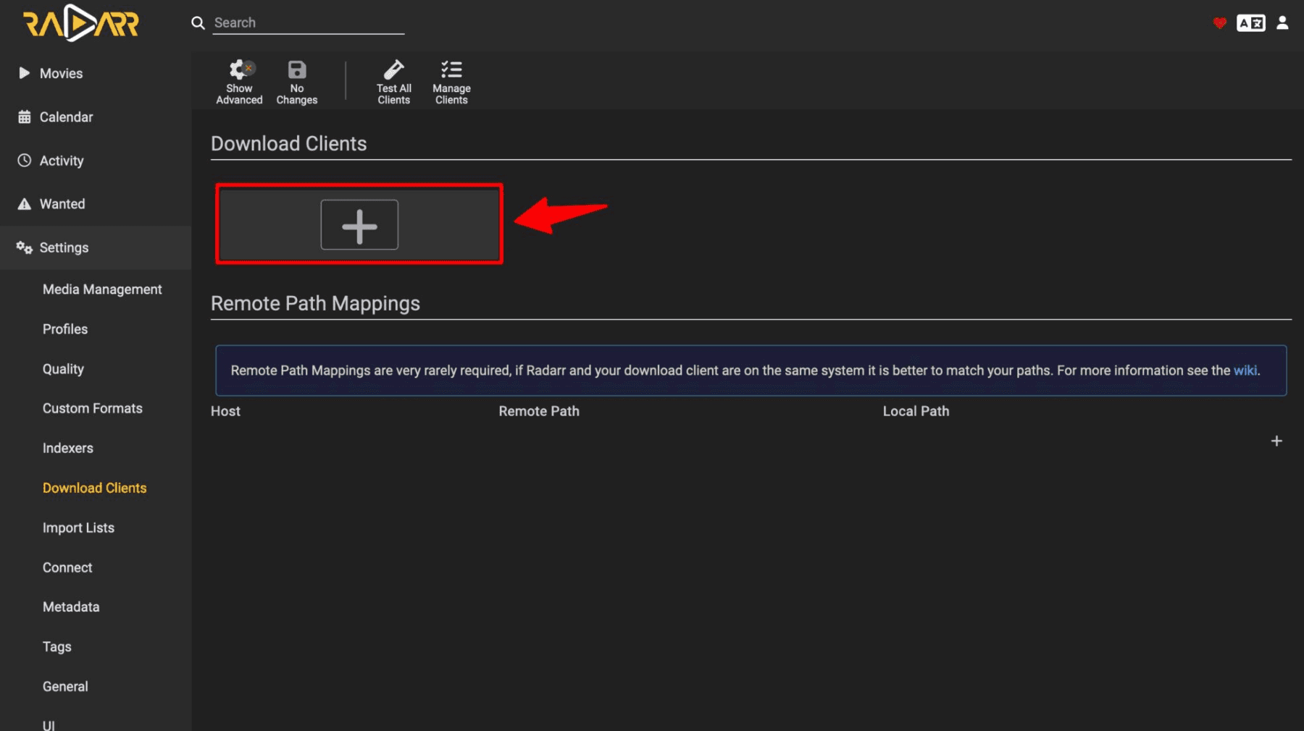Select the Indexers settings section
The width and height of the screenshot is (1304, 731).
tap(67, 447)
